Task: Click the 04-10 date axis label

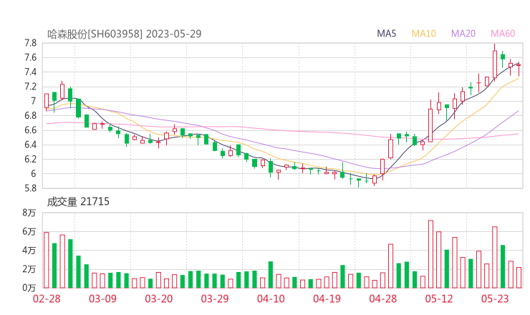Action: coord(271,299)
